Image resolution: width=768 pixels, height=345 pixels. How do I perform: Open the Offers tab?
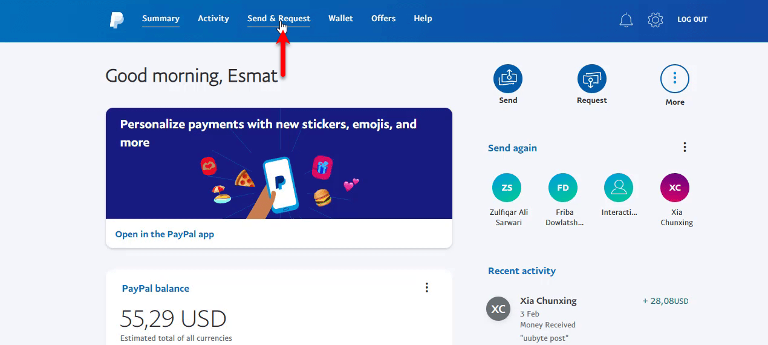[383, 19]
